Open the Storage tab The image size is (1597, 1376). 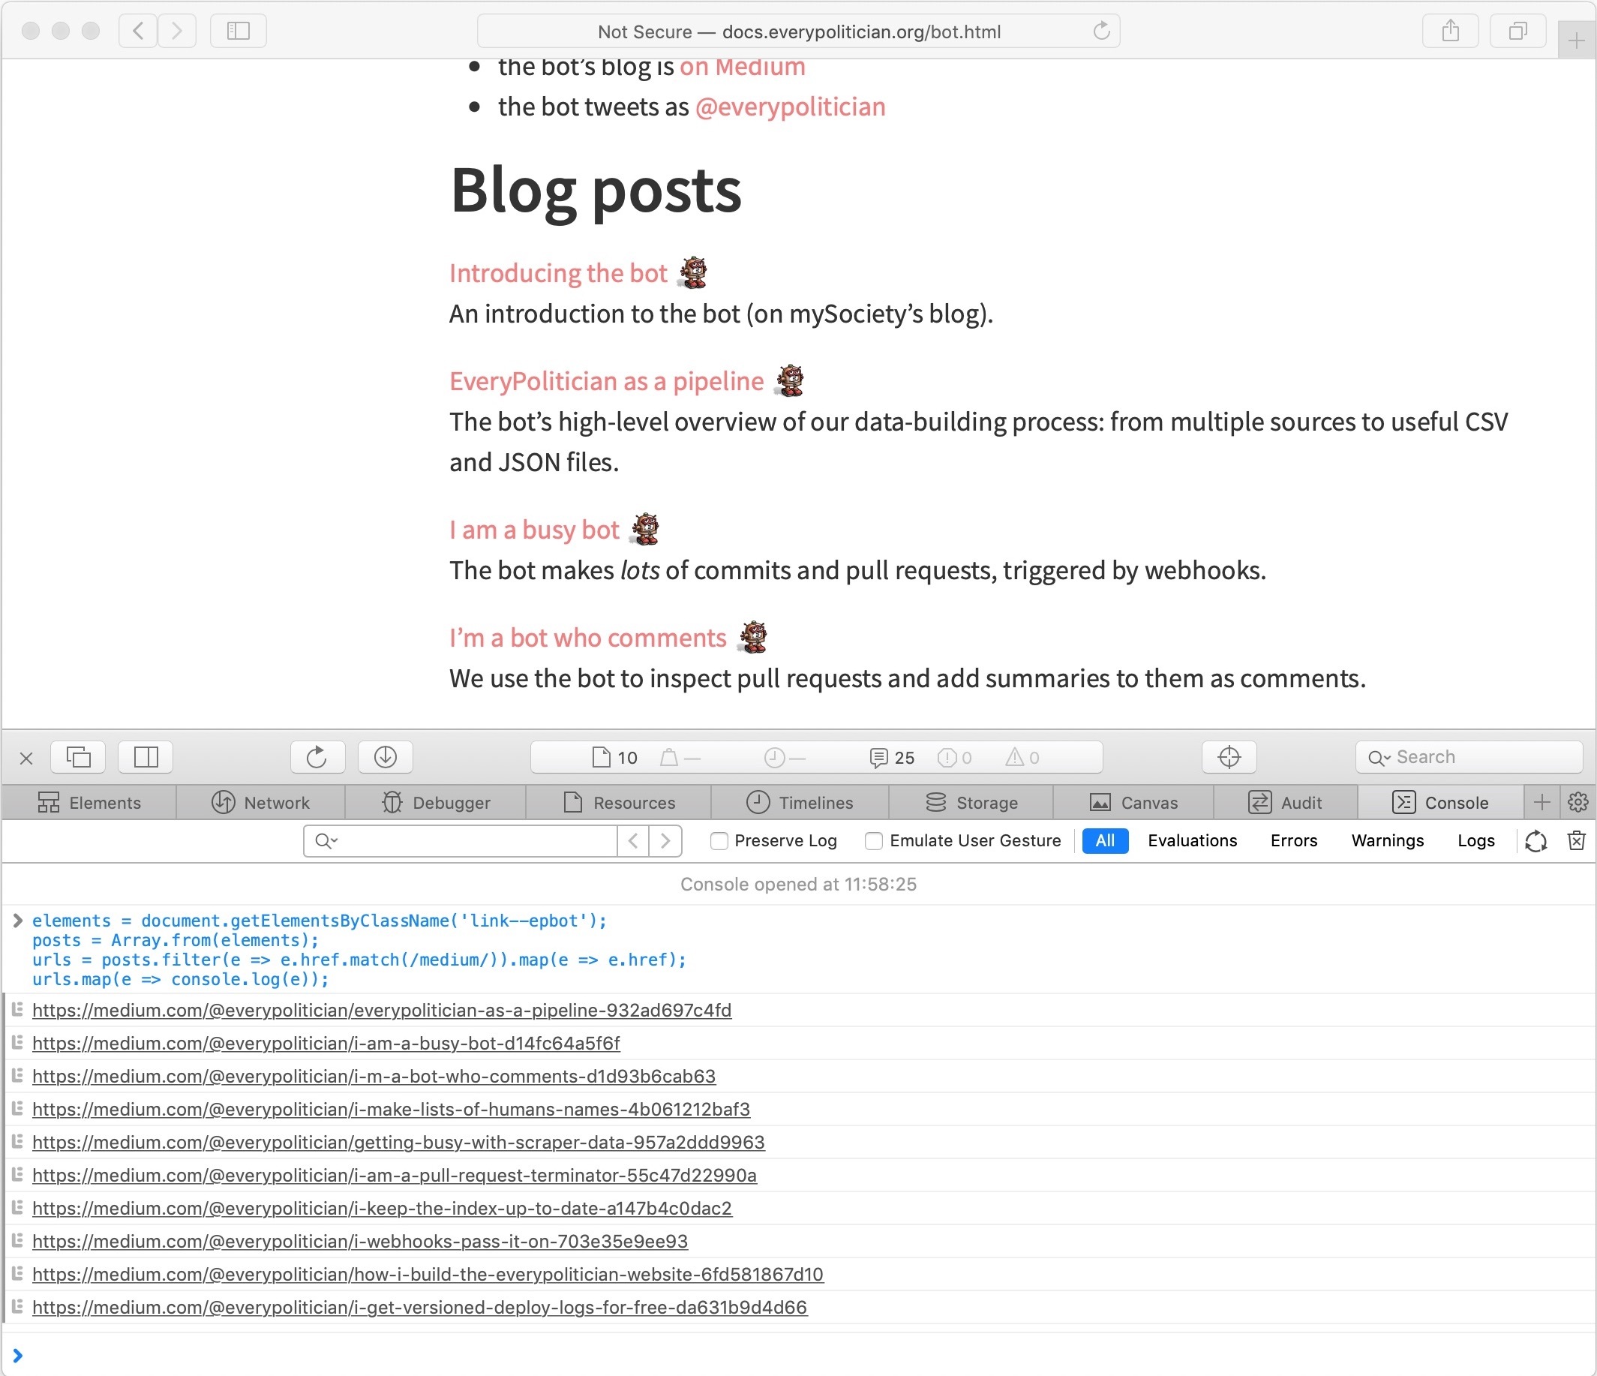[971, 803]
